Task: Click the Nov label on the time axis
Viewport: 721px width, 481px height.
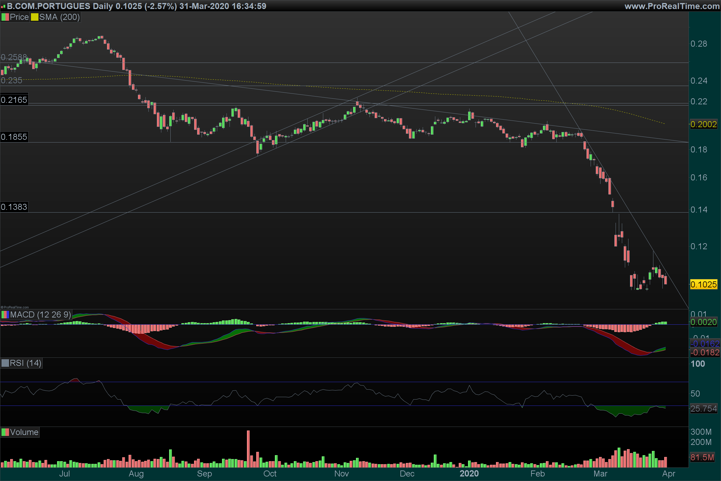Action: point(342,474)
